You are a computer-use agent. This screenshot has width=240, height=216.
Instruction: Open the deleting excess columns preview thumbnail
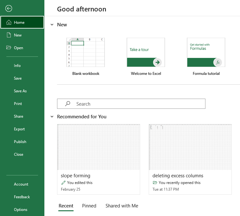[190, 147]
